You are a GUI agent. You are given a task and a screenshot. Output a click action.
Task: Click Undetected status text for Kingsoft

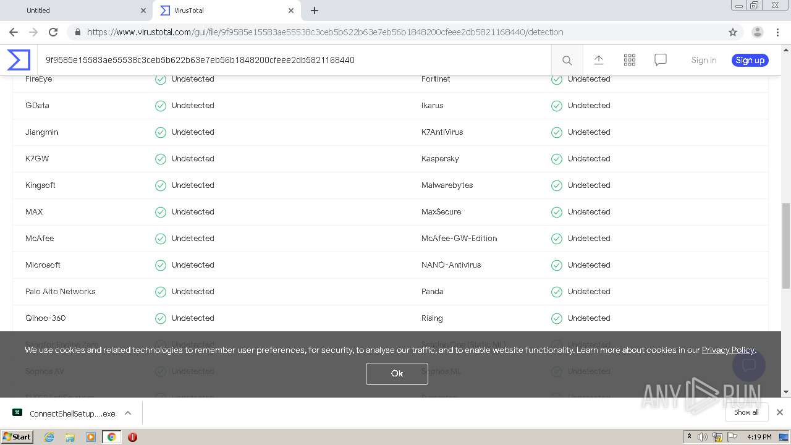coord(193,185)
